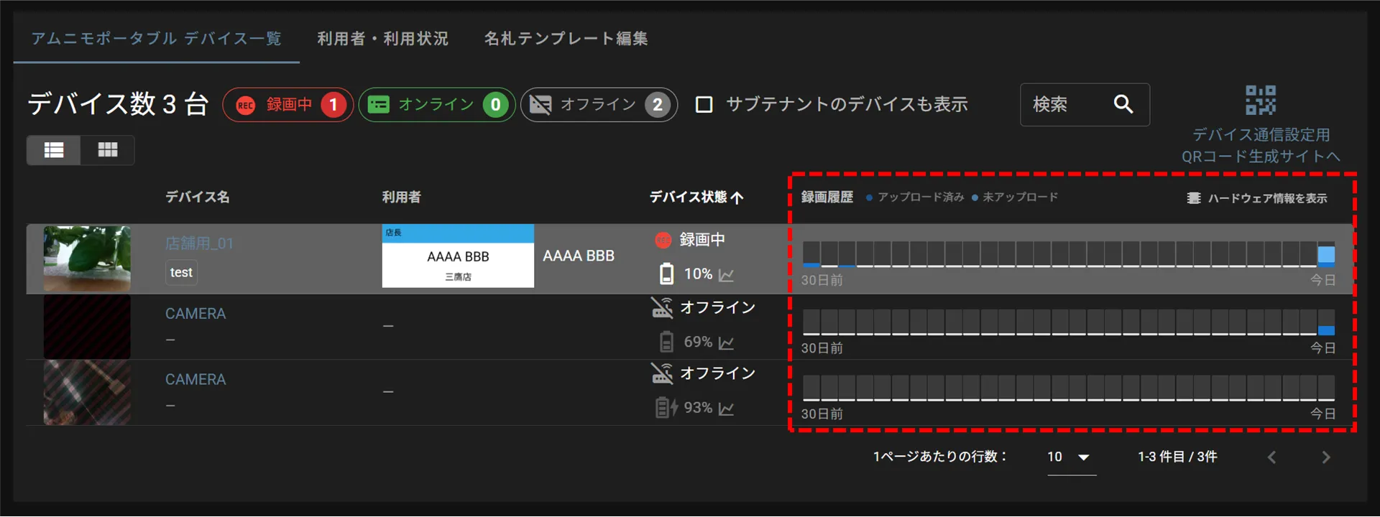Screen dimensions: 1380x517
Task: Open the 利用者・利用状況 tab
Action: click(x=382, y=38)
